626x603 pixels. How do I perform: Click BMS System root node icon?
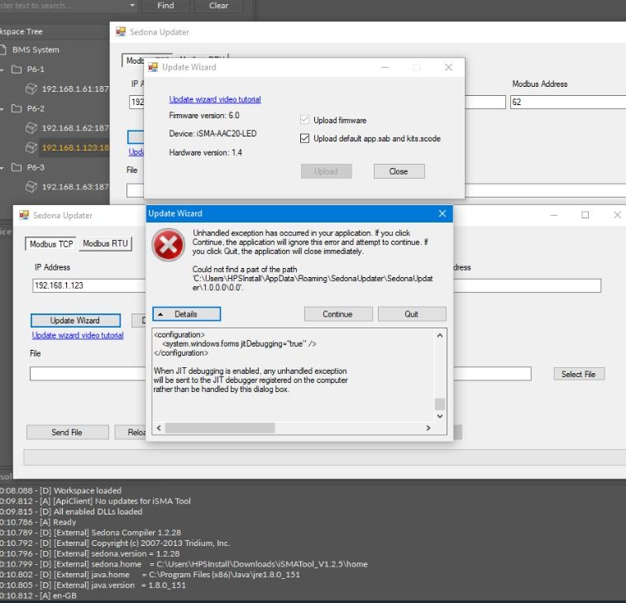tap(2, 50)
